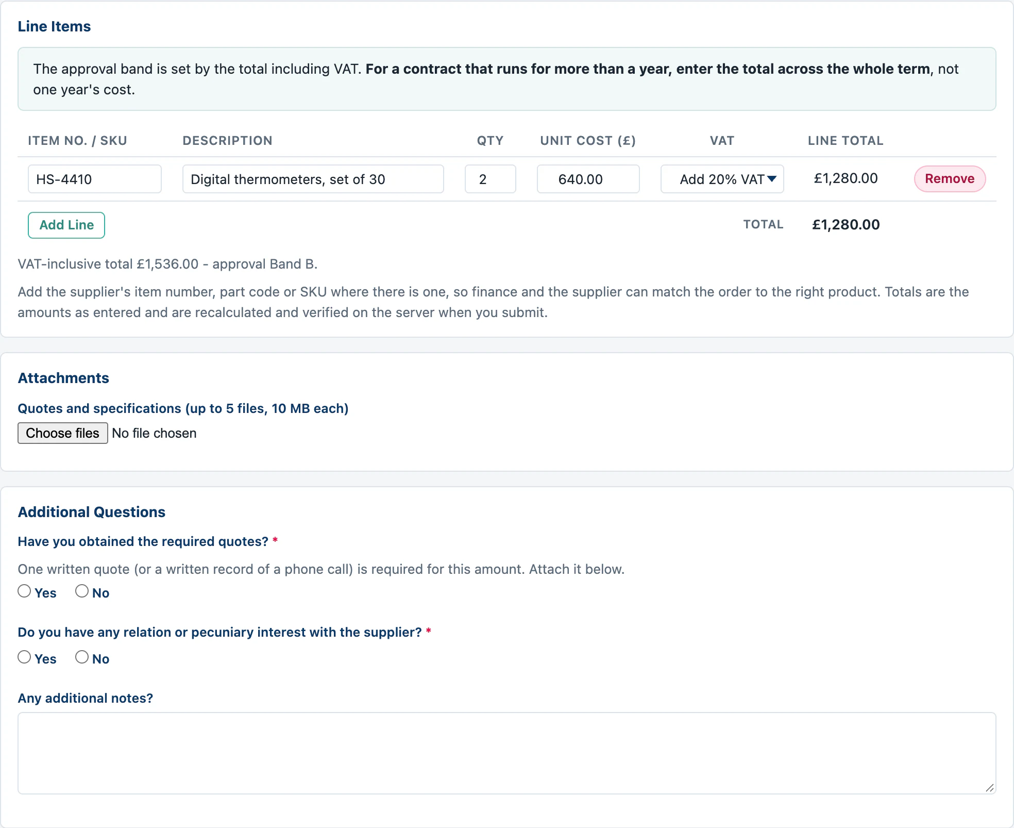Click the Yes label under required quotes
The image size is (1014, 828).
pos(45,593)
